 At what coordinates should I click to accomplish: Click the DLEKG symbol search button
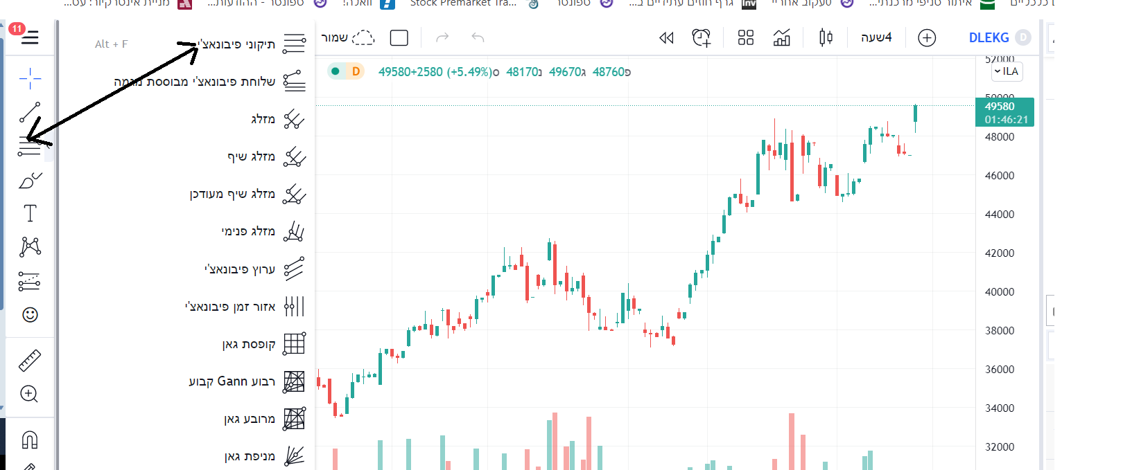[989, 37]
